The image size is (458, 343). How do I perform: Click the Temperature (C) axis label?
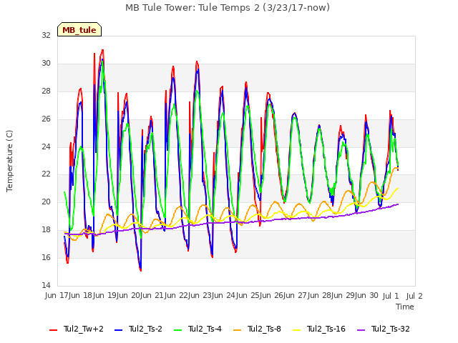click(9, 161)
